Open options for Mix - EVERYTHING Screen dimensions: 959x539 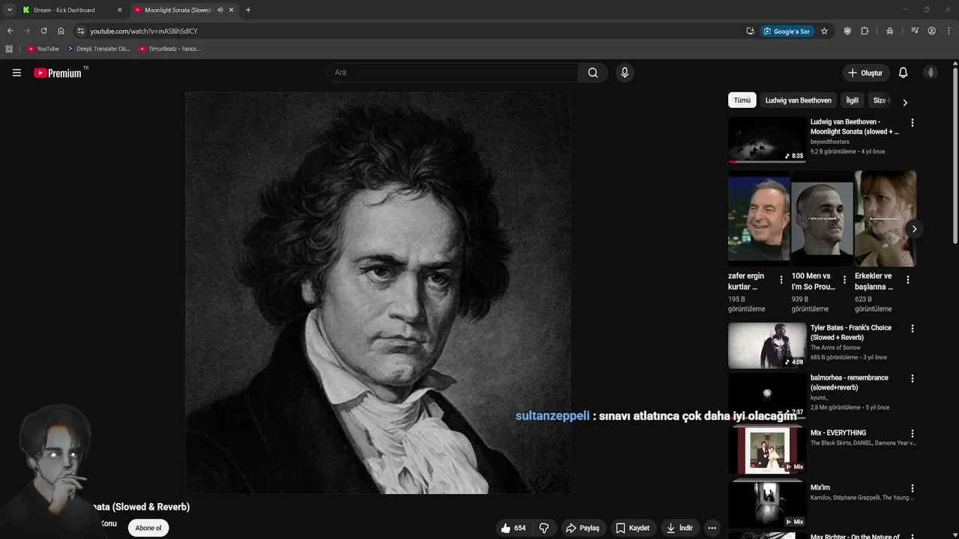point(912,433)
